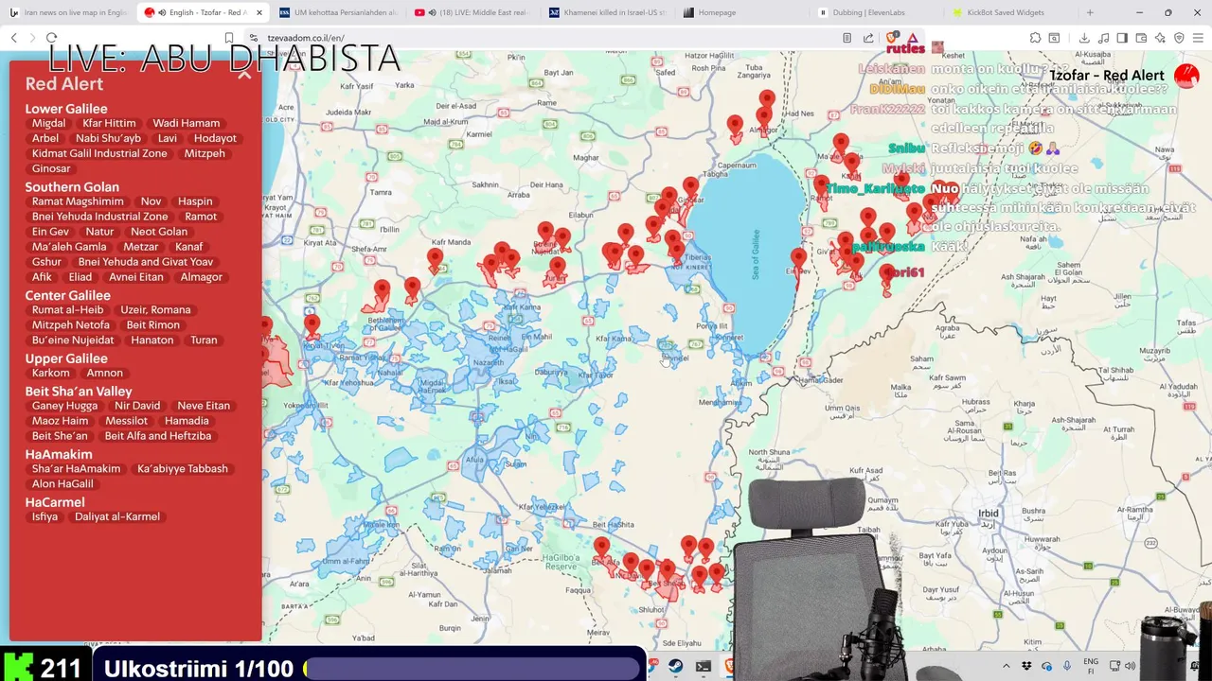The width and height of the screenshot is (1212, 681).
Task: Open the ENG FI language switcher
Action: 1091,666
